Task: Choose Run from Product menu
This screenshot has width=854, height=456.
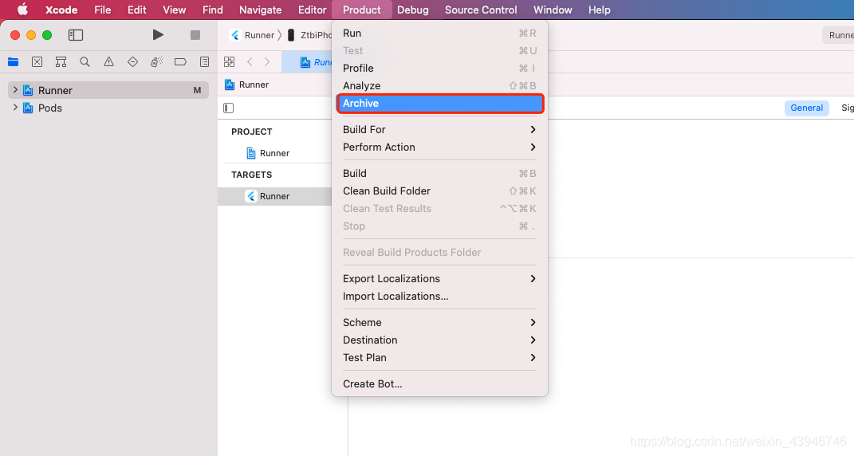Action: click(439, 33)
